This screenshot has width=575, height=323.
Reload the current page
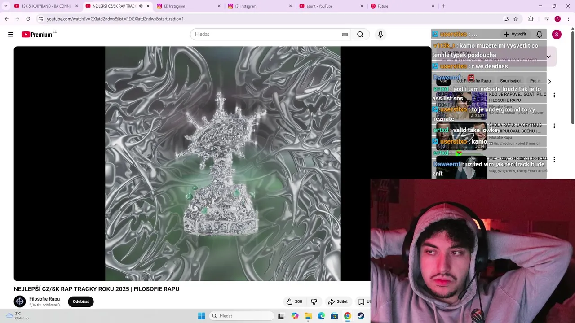[x=28, y=19]
